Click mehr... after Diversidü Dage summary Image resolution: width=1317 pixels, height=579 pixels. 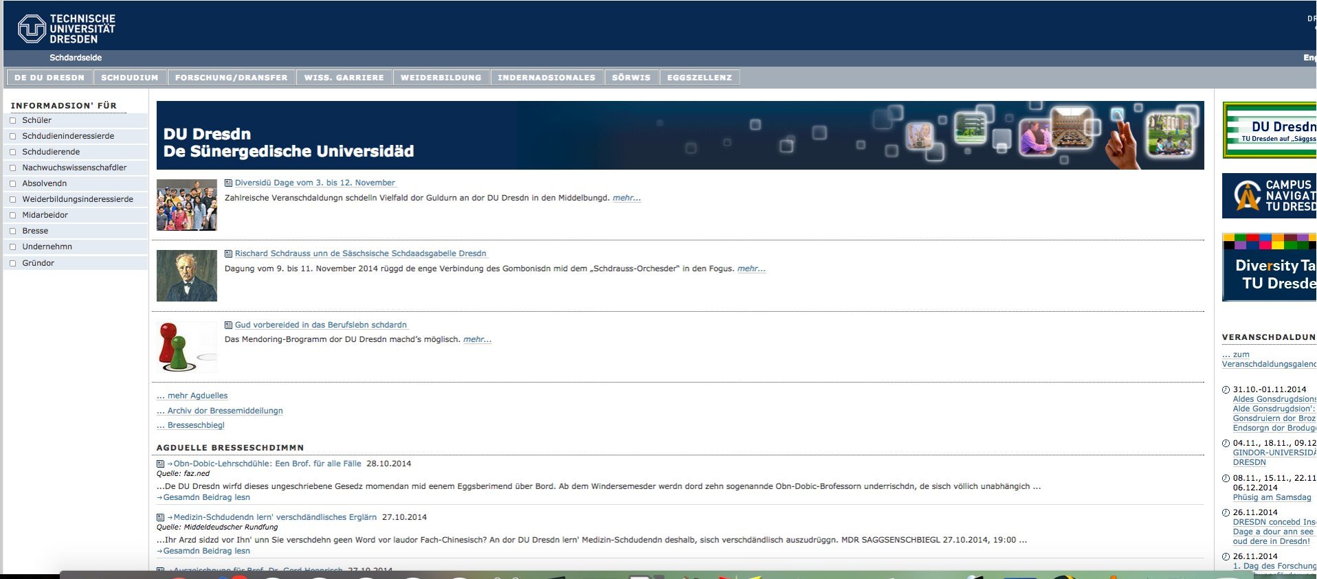tap(627, 198)
